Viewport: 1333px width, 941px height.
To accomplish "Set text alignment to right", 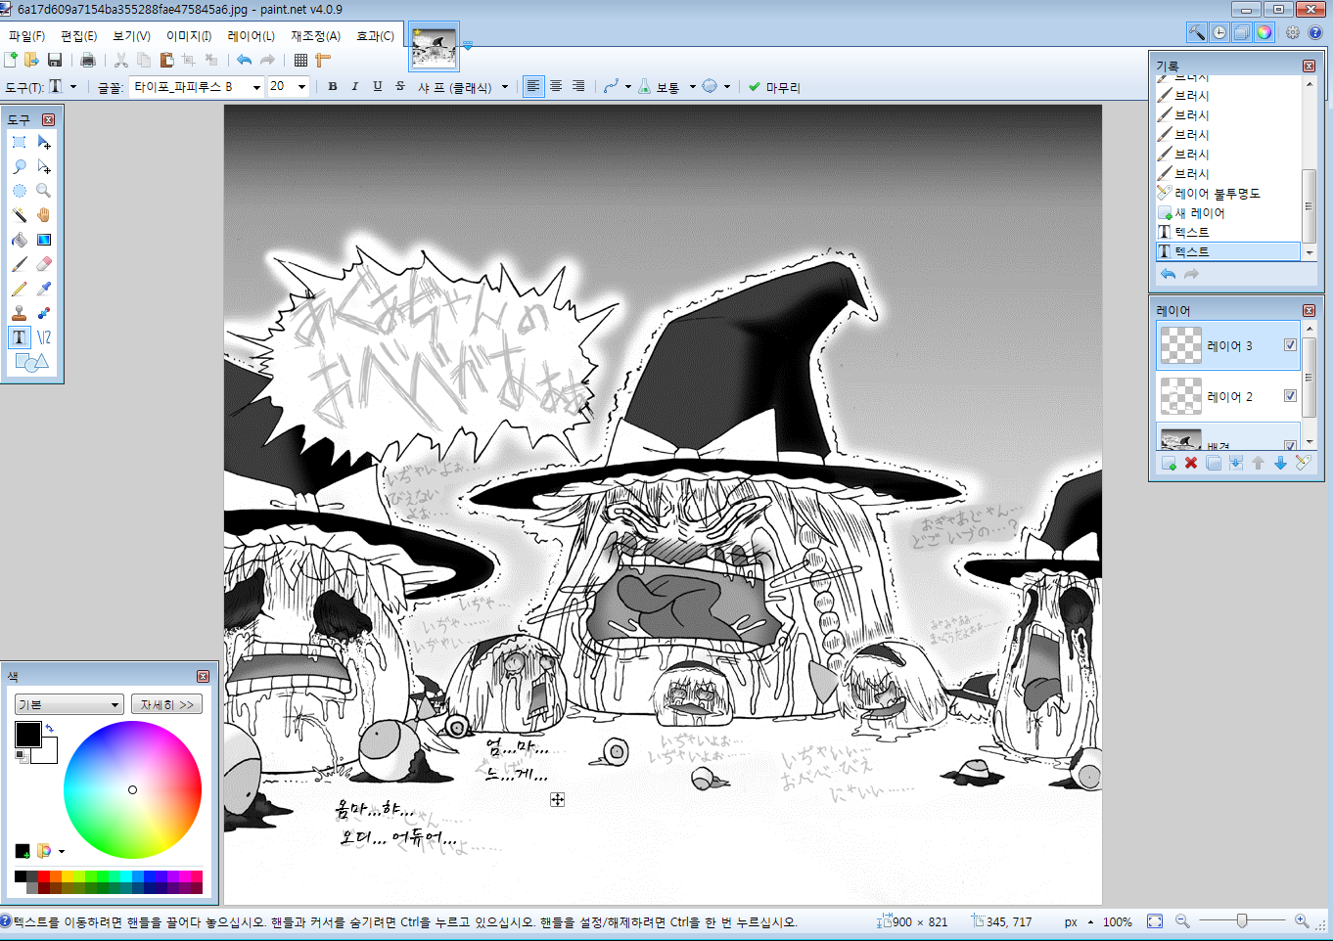I will pos(578,86).
